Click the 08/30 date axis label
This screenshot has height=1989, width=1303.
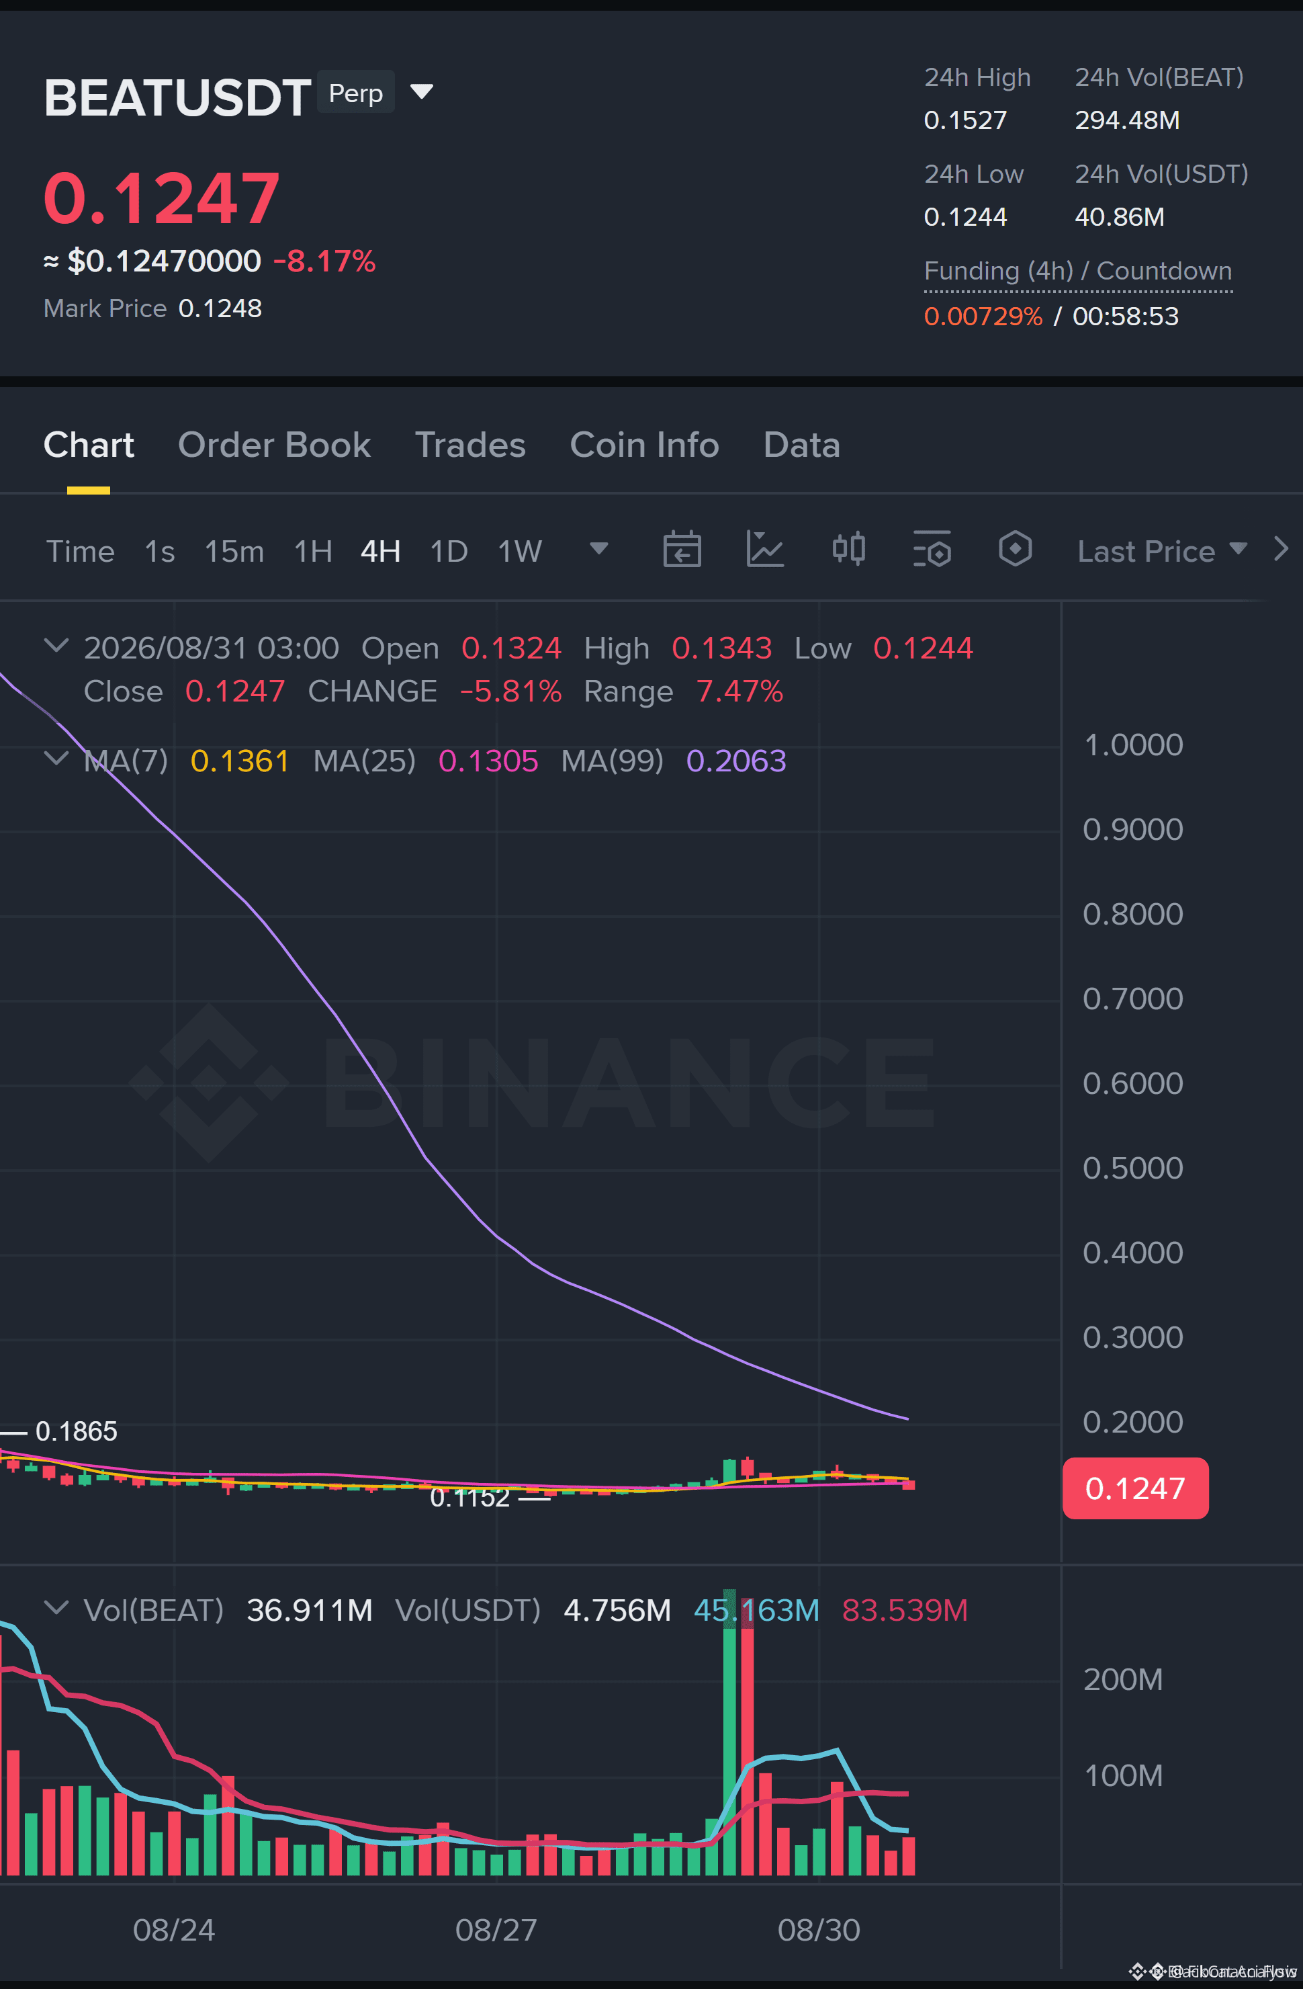(819, 1930)
